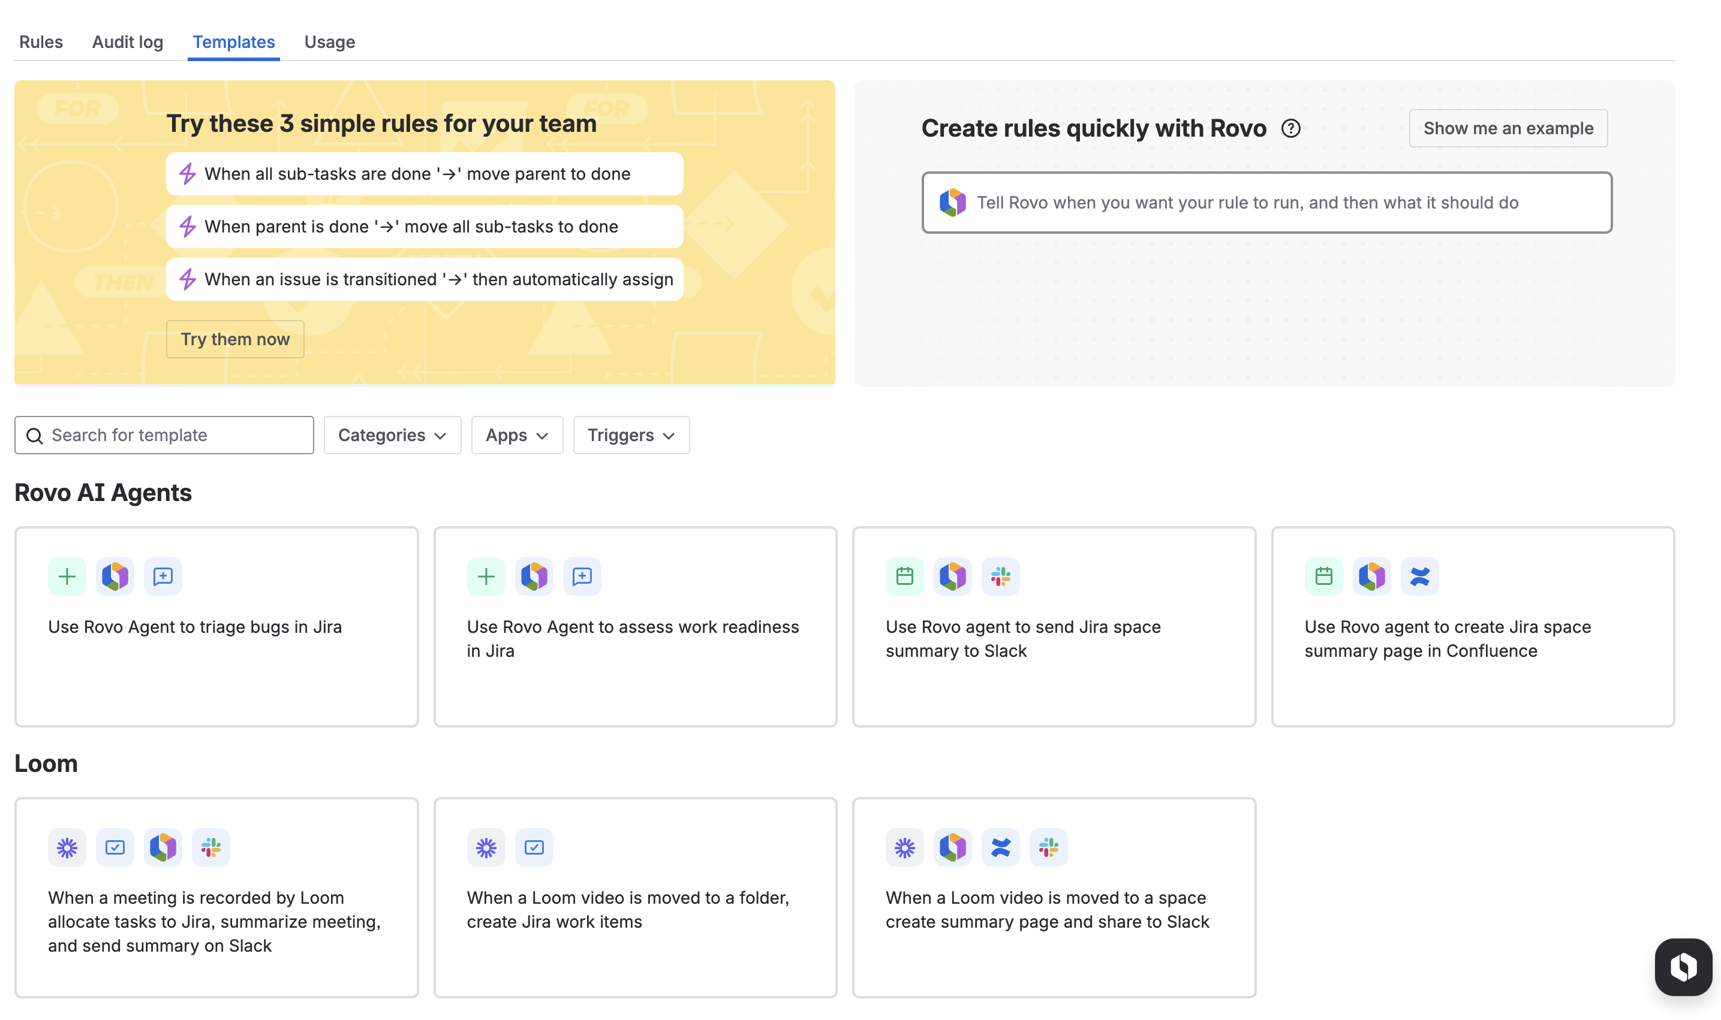Viewport: 1721px width, 1020px height.
Task: Click the comment icon on the triage bugs template
Action: (163, 576)
